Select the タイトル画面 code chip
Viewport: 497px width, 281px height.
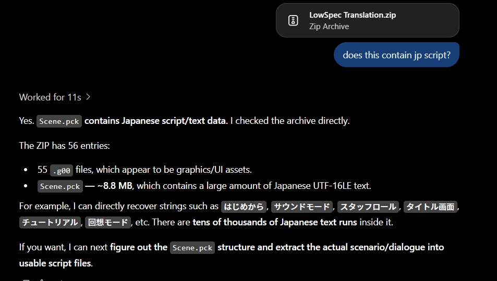430,207
